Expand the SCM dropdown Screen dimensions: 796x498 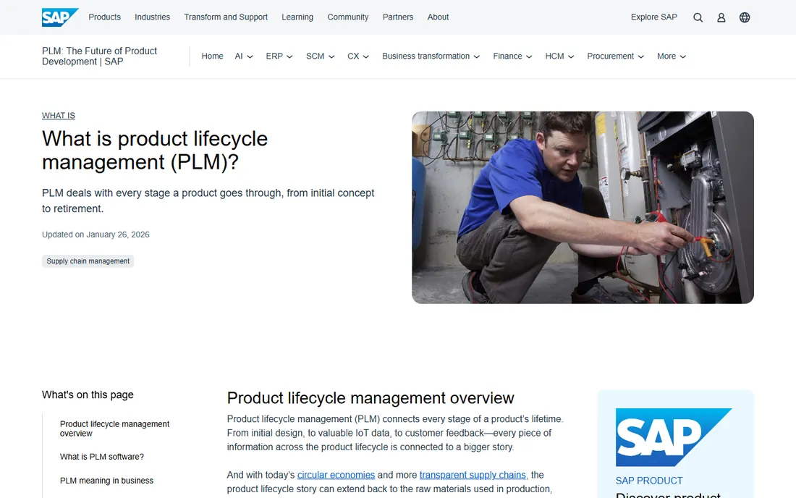[x=321, y=56]
